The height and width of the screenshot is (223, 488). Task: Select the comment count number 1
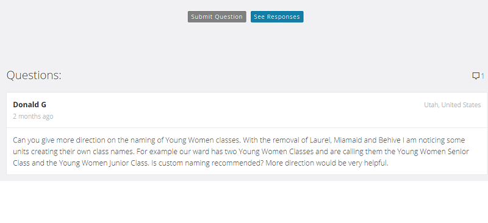tap(483, 76)
